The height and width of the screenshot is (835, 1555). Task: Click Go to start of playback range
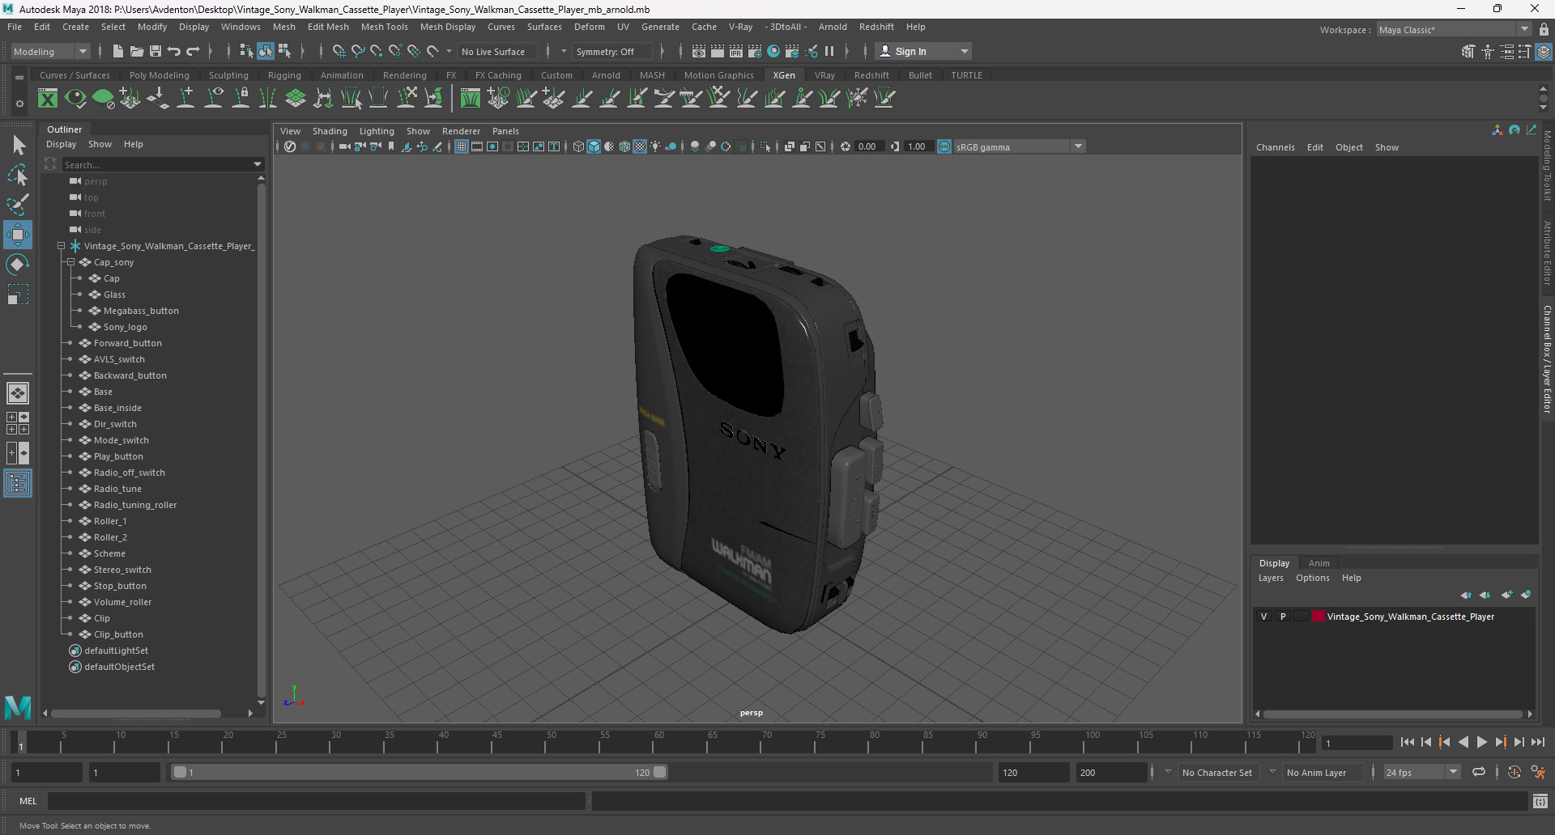point(1408,742)
